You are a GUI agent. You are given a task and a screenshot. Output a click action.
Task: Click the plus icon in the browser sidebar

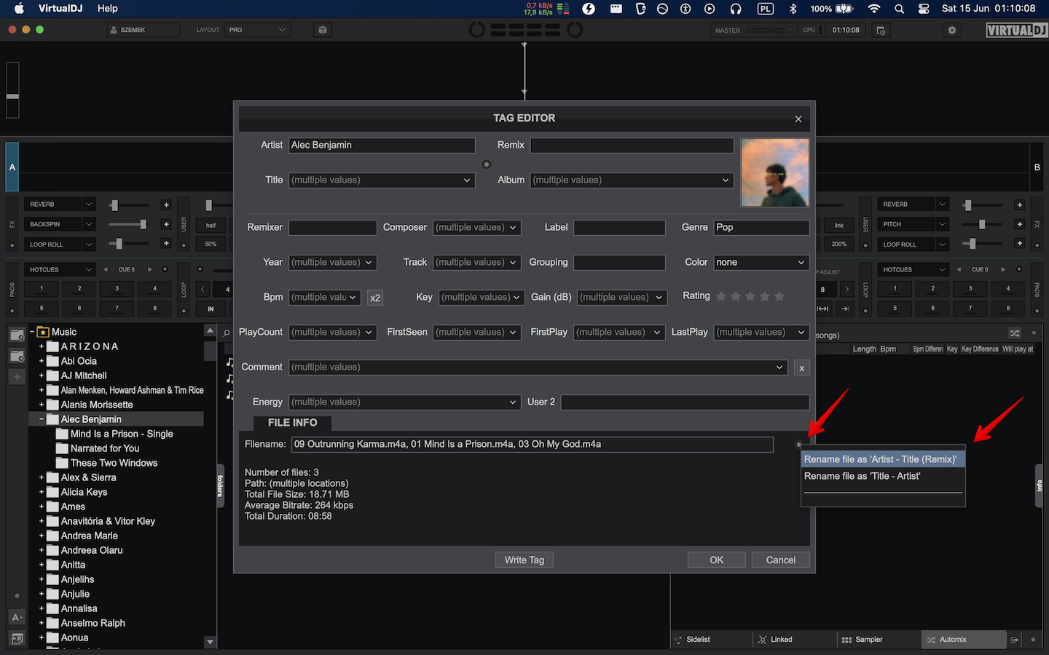[x=17, y=377]
